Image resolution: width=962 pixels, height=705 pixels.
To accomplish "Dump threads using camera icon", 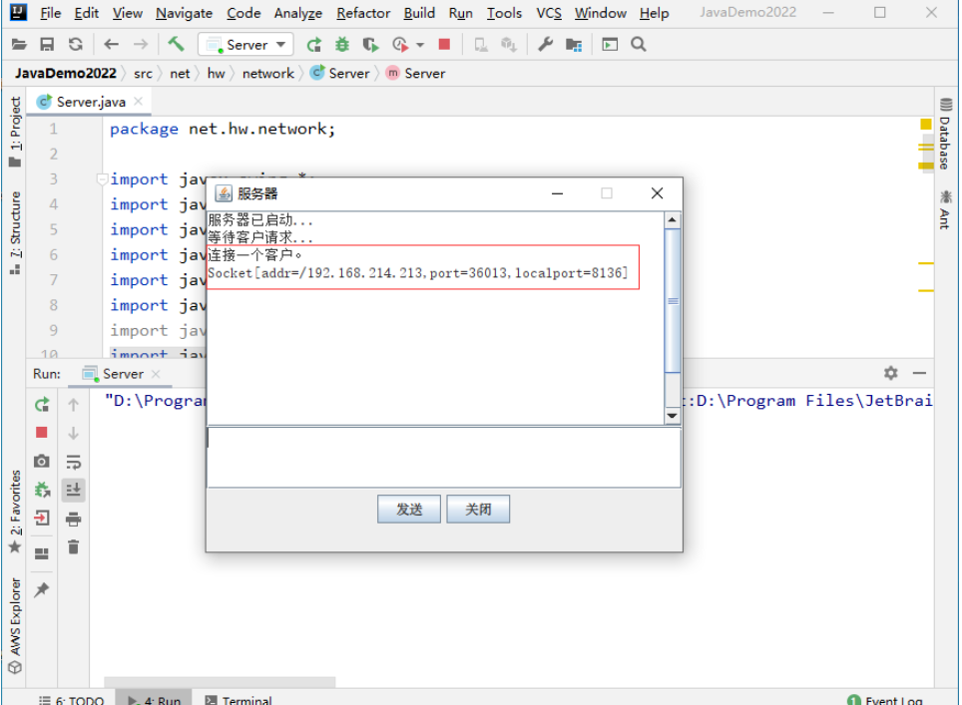I will point(42,461).
